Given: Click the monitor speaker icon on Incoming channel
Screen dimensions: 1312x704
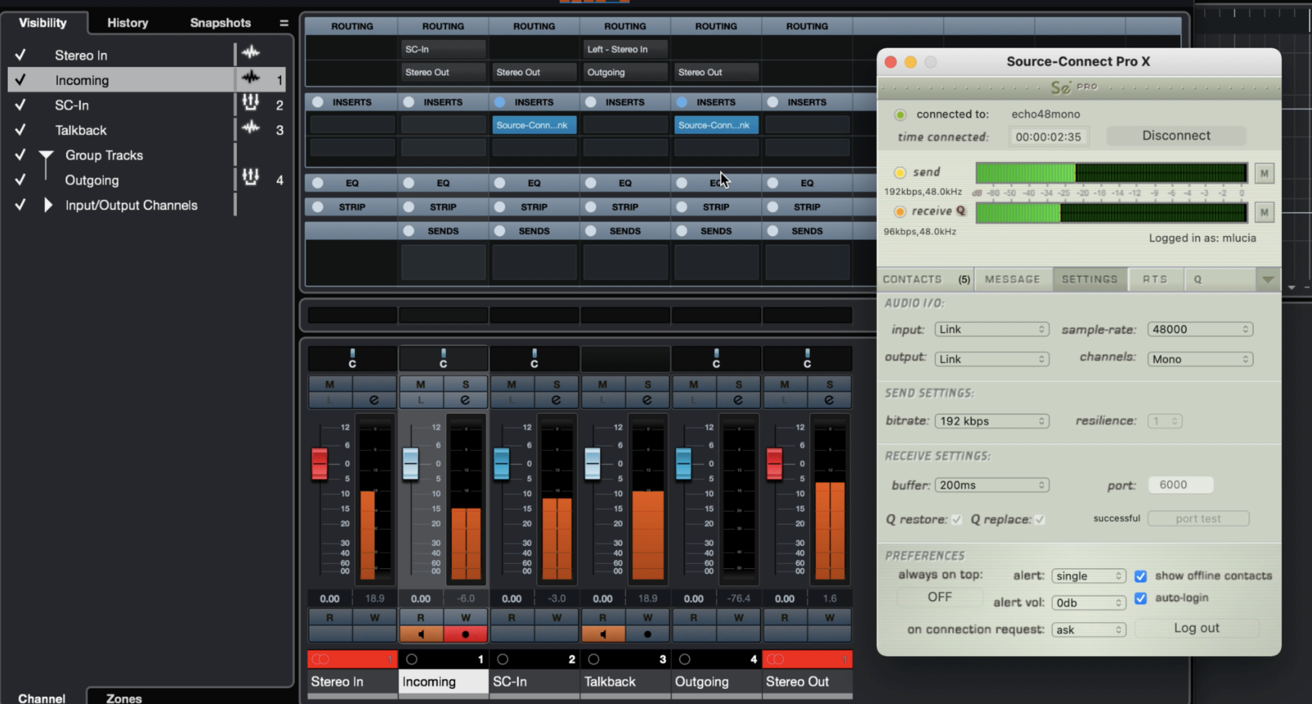Looking at the screenshot, I should tap(421, 634).
